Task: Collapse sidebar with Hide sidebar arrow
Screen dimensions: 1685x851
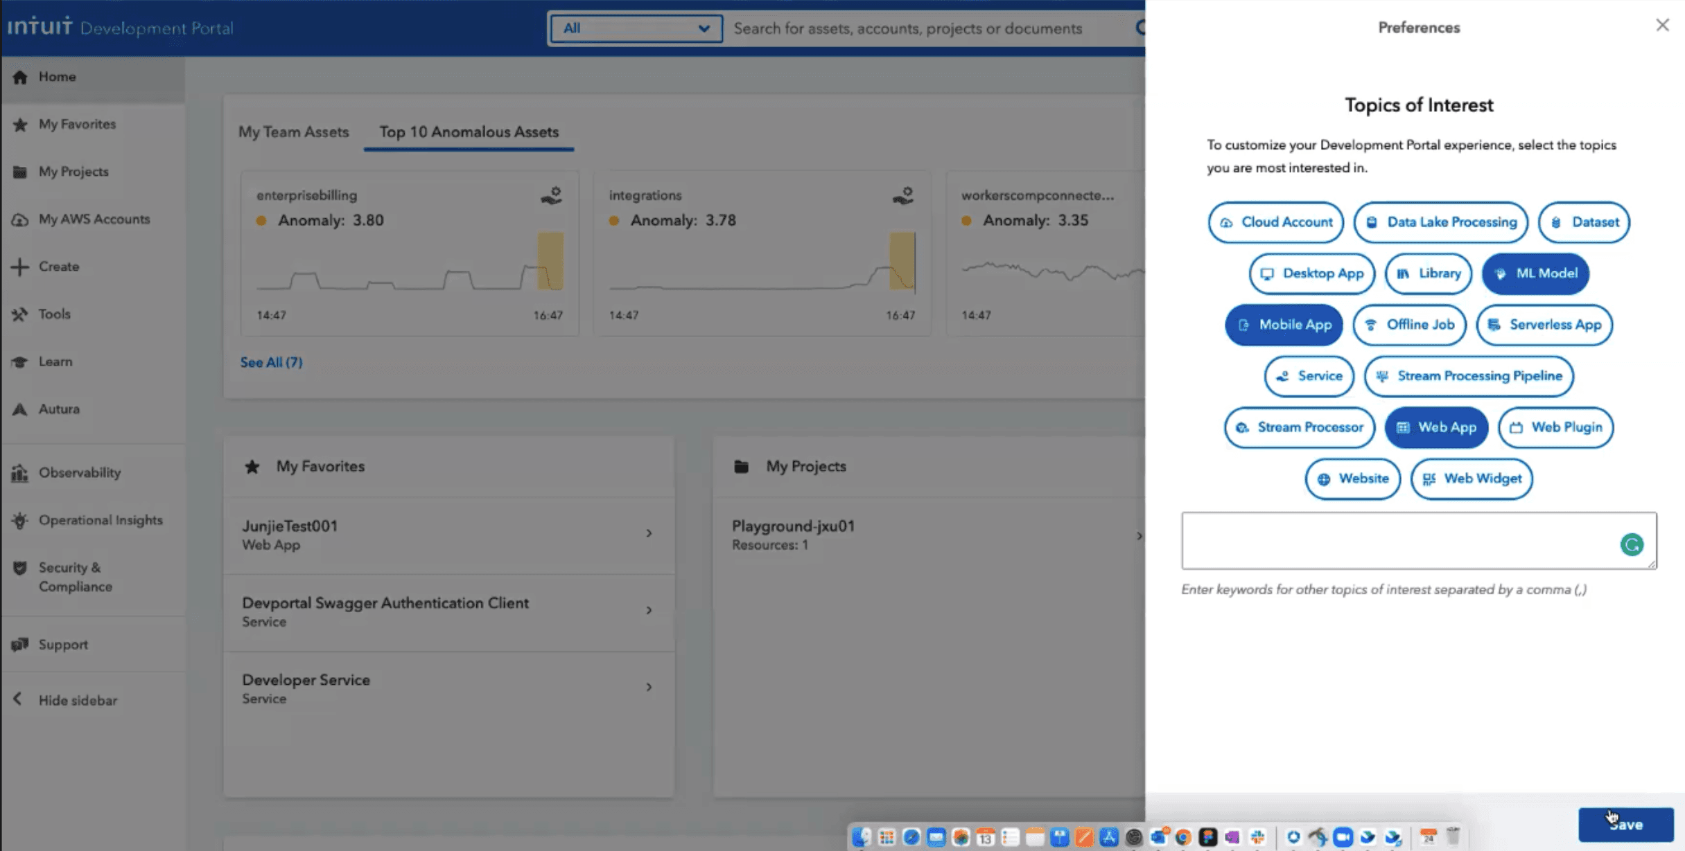Action: pos(18,699)
